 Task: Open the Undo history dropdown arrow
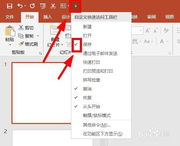tap(25, 6)
